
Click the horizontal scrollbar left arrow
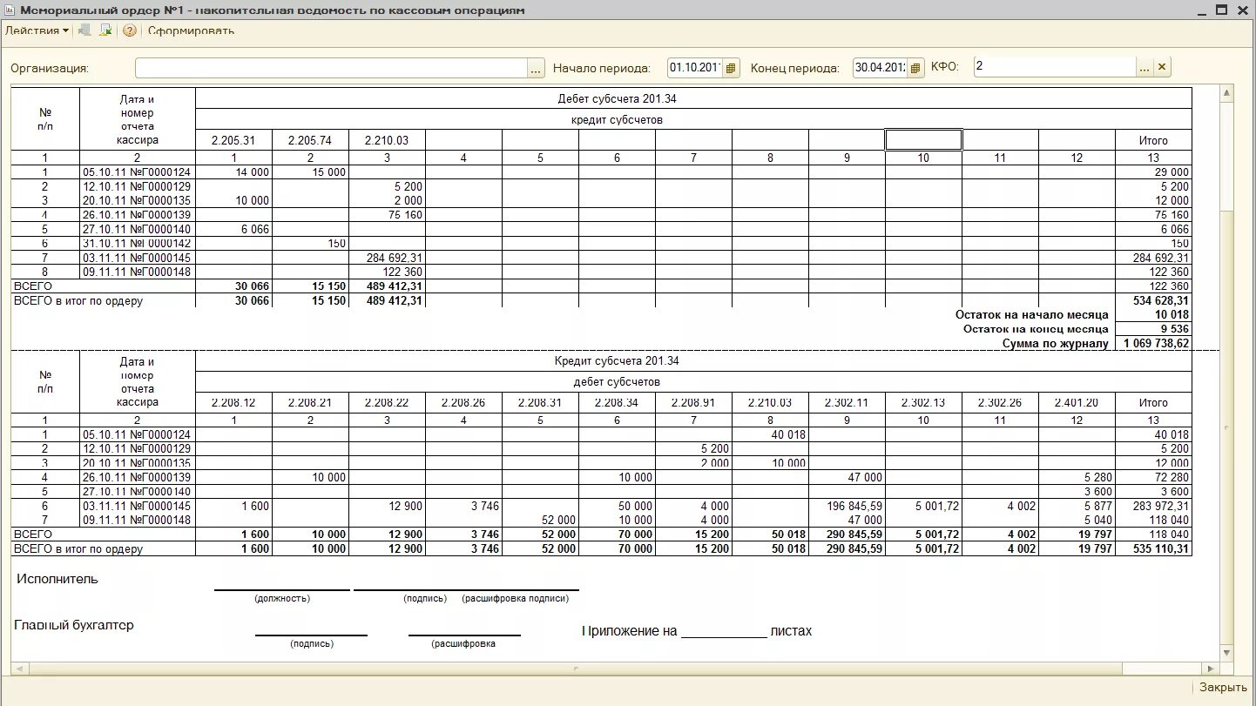tap(18, 668)
